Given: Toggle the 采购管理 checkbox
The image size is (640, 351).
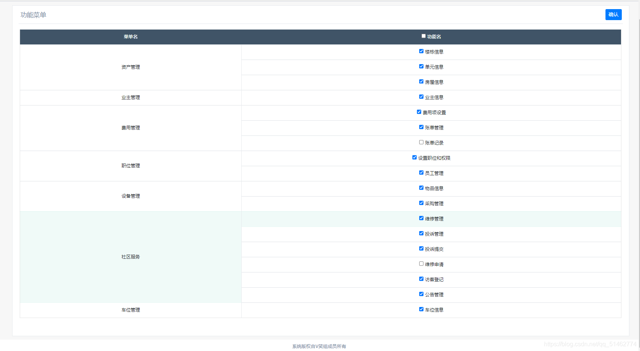Looking at the screenshot, I should coord(421,203).
